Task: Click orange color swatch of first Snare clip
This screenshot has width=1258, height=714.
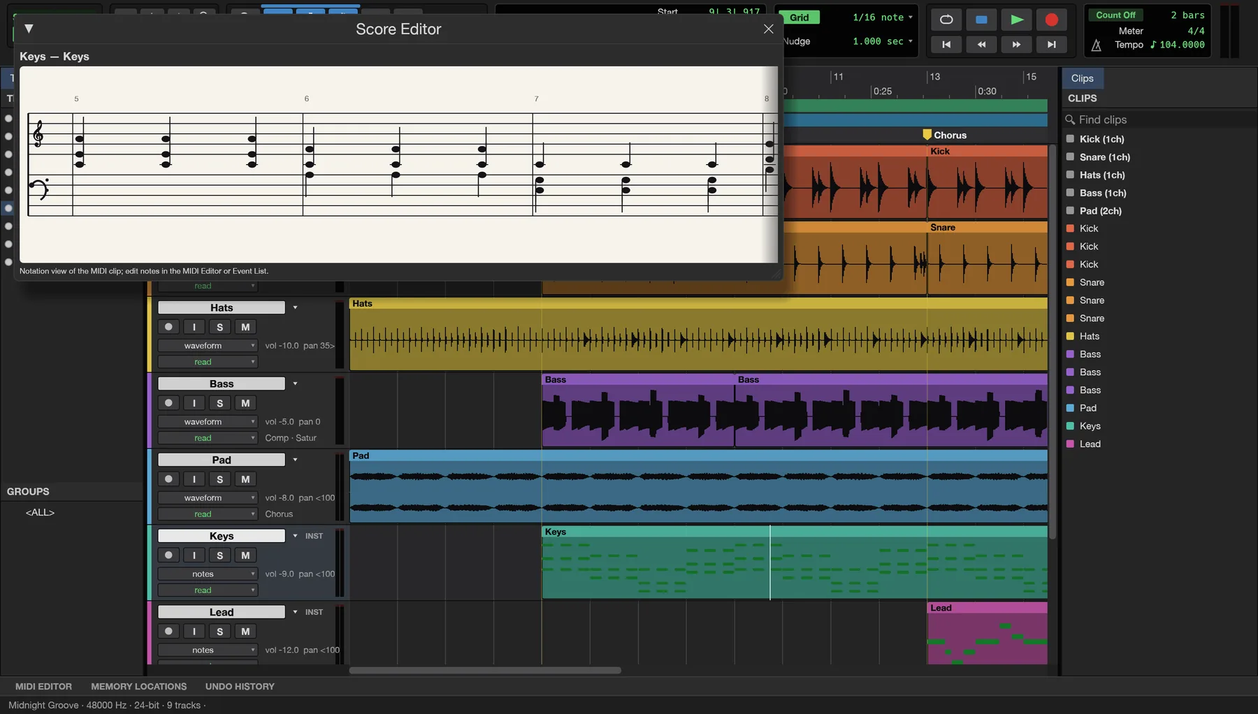Action: [x=1070, y=282]
